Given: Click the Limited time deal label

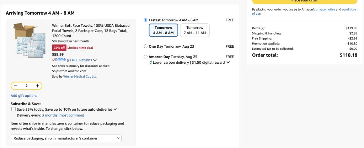Looking at the screenshot, I should (80, 48).
